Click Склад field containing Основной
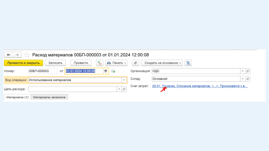Image resolution: width=269 pixels, height=151 pixels. pyautogui.click(x=196, y=79)
